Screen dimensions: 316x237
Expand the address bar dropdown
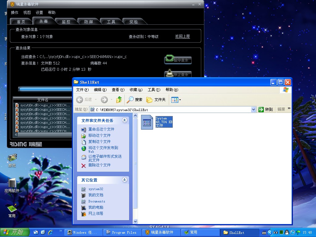click(x=253, y=110)
